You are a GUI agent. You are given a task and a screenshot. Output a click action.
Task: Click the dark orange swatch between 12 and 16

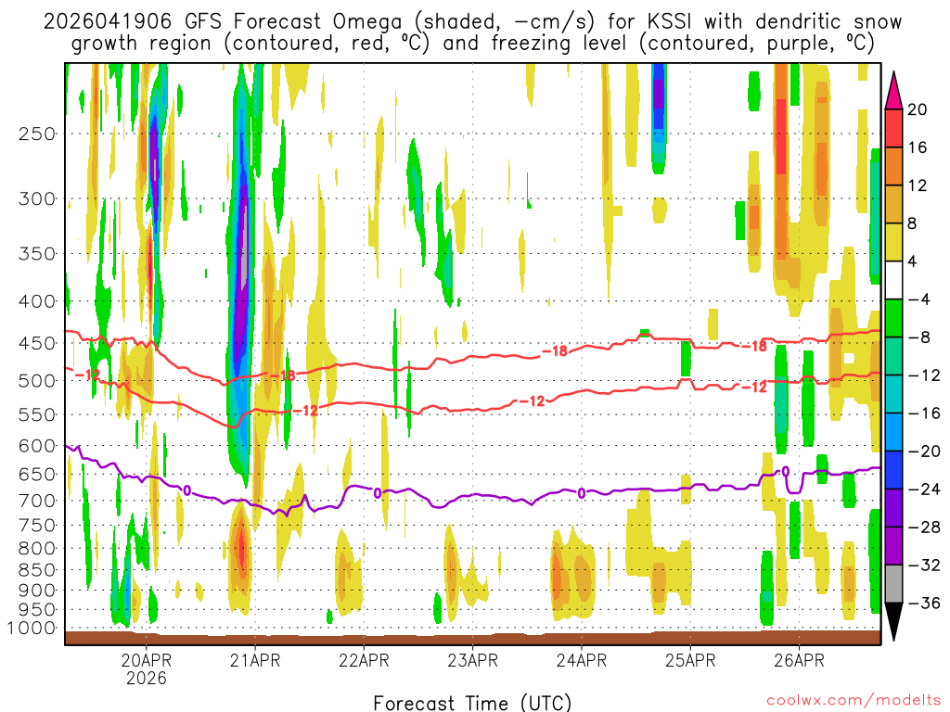[x=893, y=167]
